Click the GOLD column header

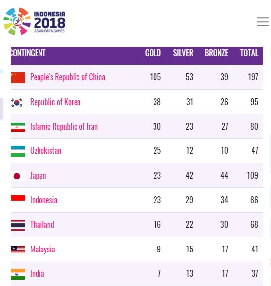(153, 53)
